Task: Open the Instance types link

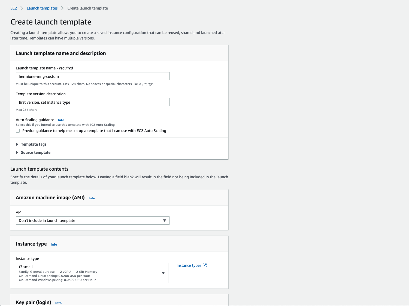Action: 189,265
